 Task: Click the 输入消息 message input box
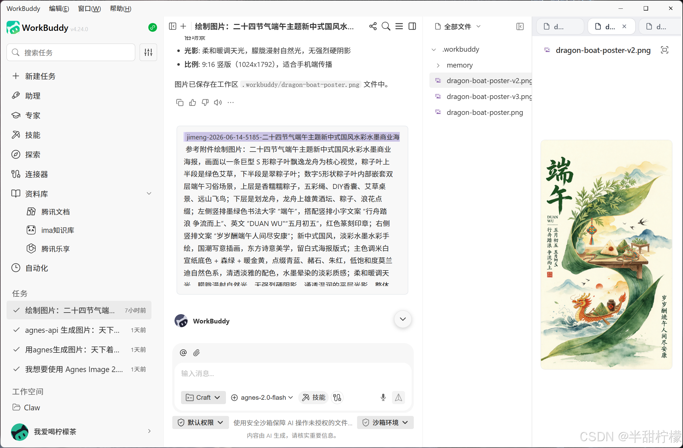293,373
